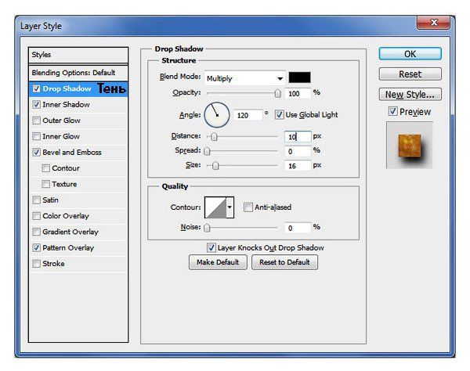Click the Opacity slider handle
This screenshot has width=470, height=371.
pyautogui.click(x=277, y=93)
